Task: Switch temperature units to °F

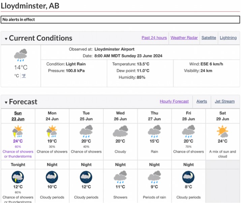Action: tap(24, 76)
